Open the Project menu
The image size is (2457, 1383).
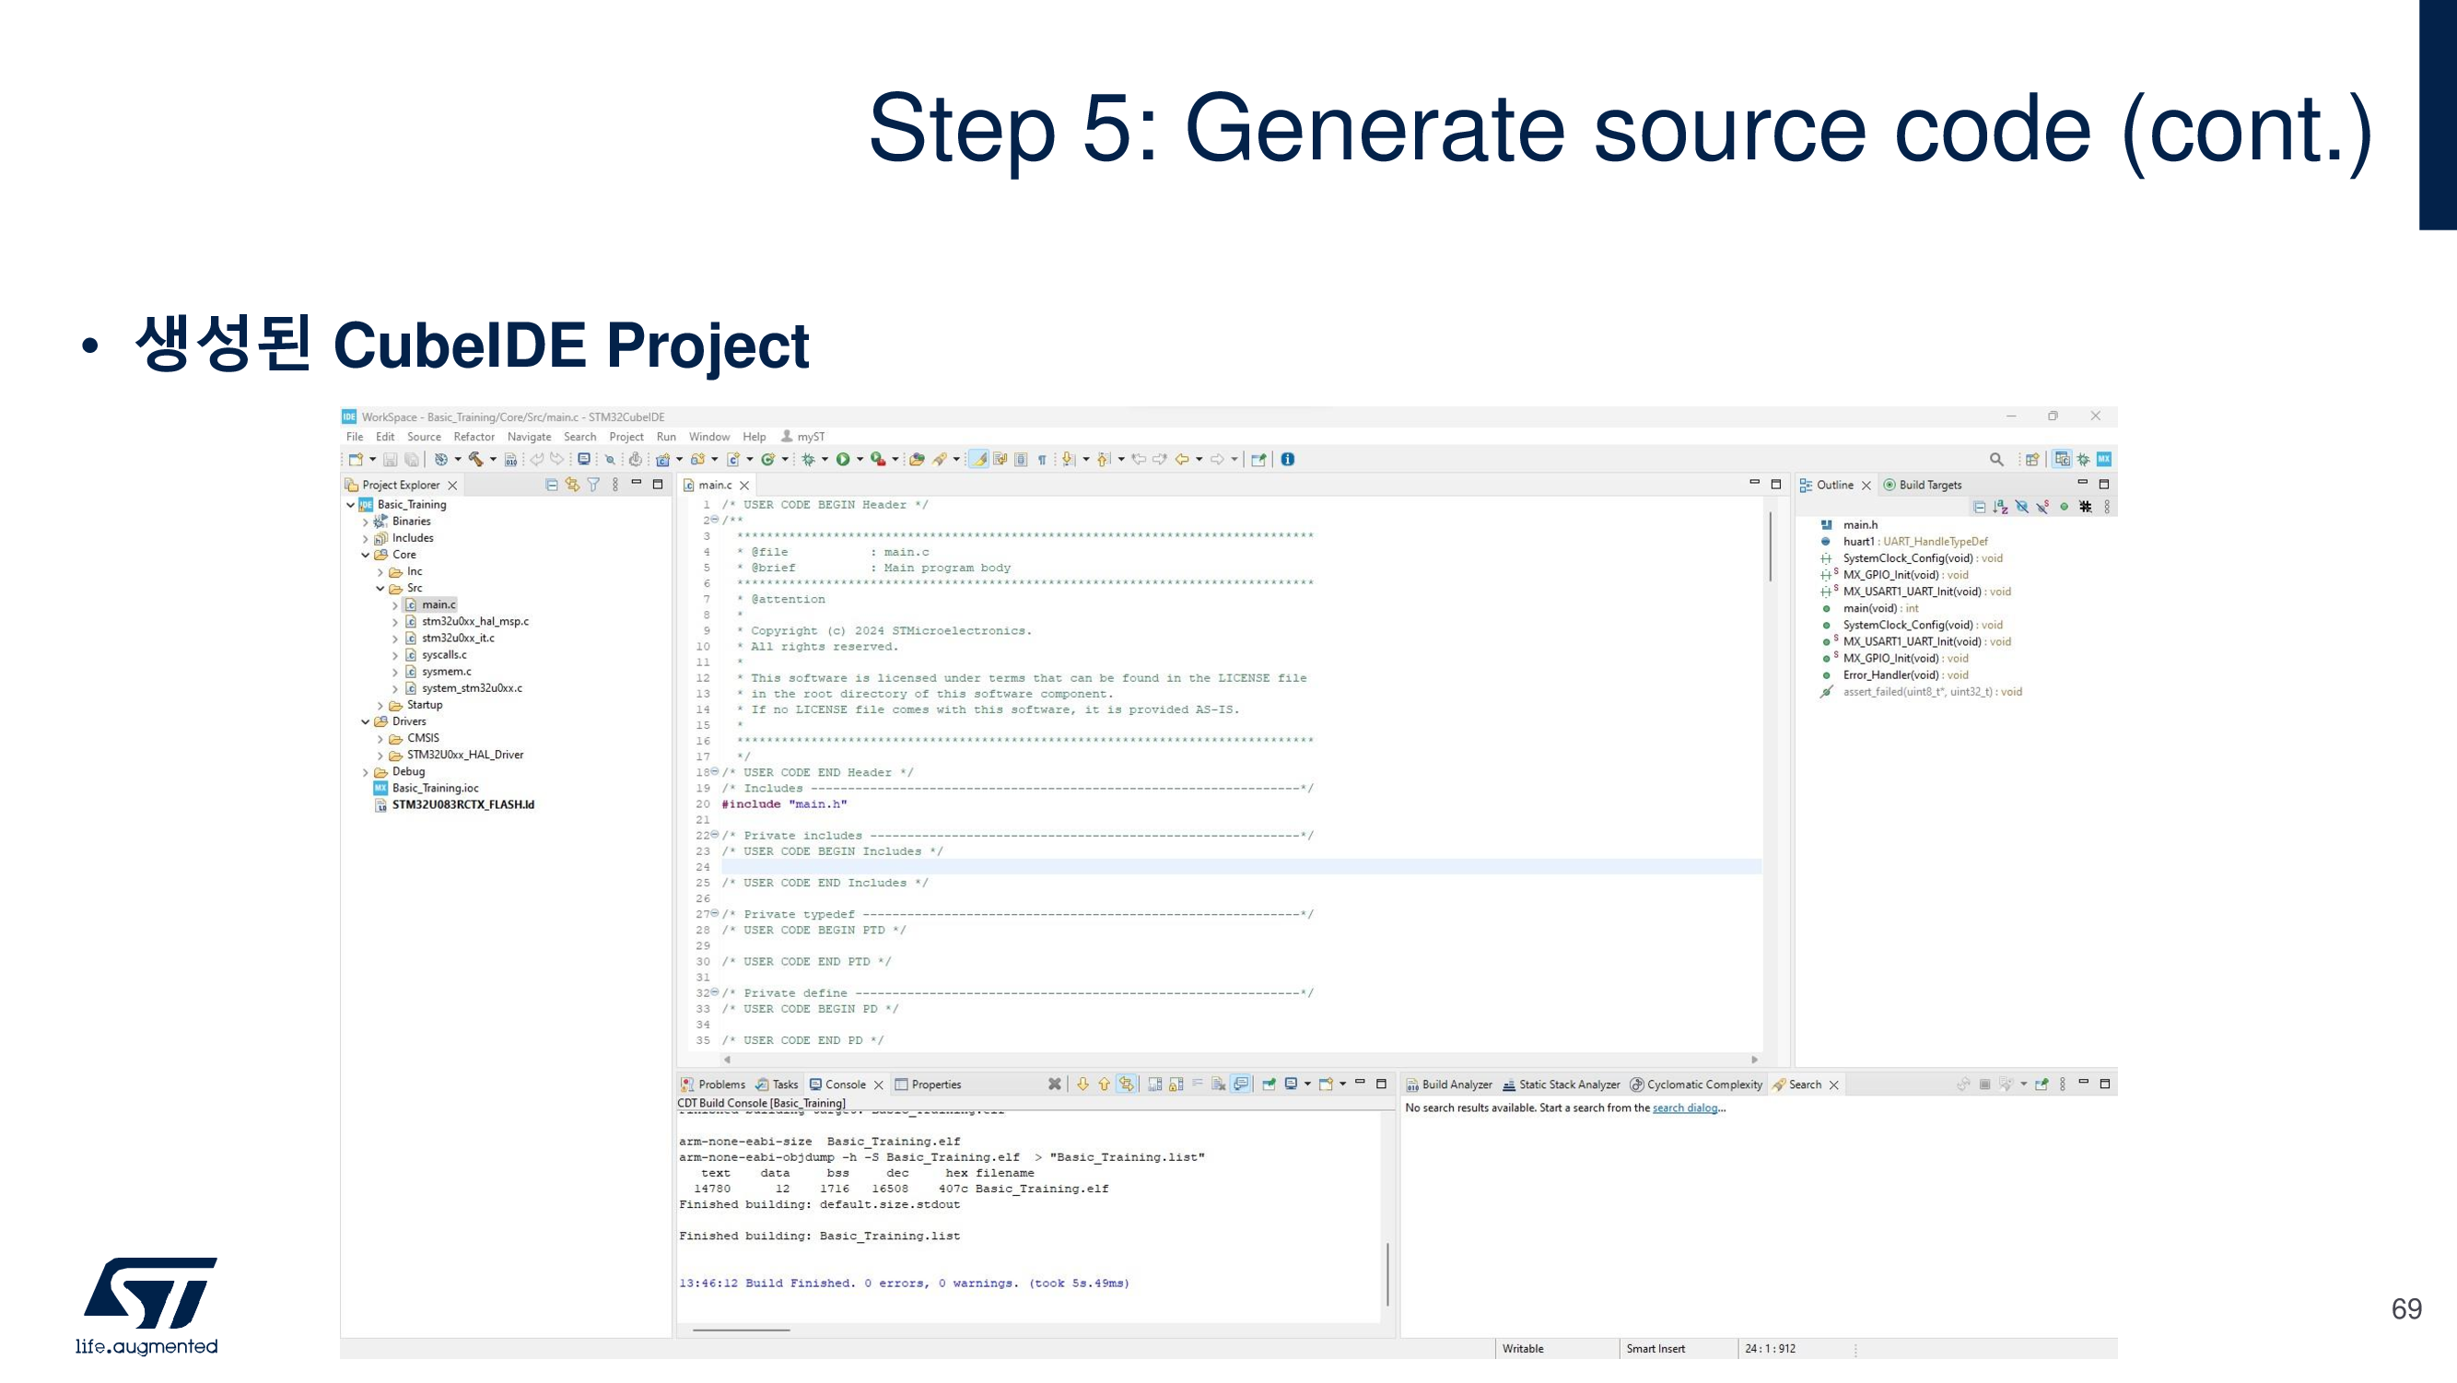(626, 437)
